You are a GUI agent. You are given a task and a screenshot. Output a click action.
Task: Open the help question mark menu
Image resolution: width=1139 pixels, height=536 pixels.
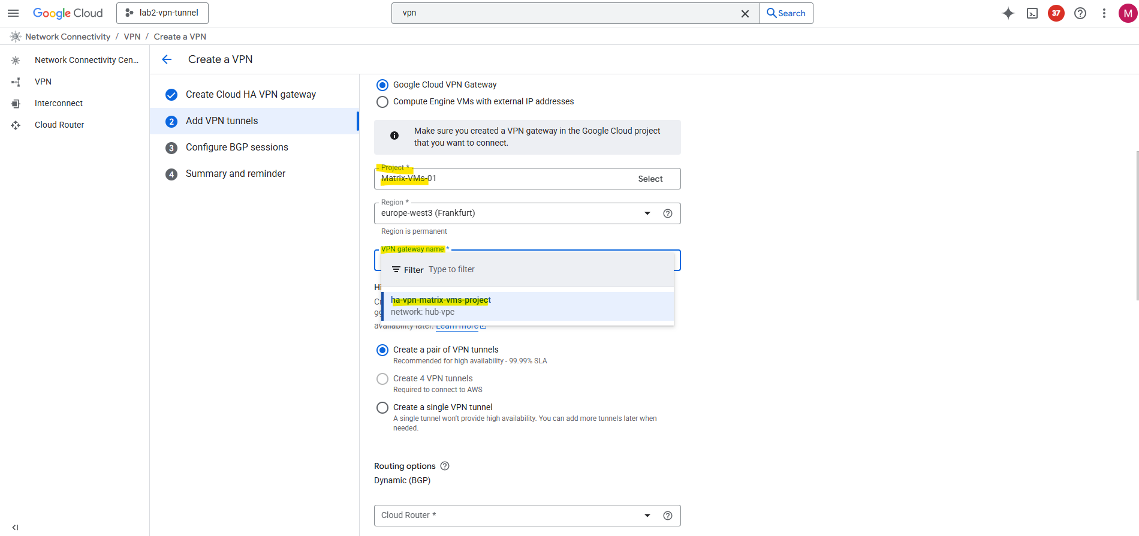(1080, 13)
